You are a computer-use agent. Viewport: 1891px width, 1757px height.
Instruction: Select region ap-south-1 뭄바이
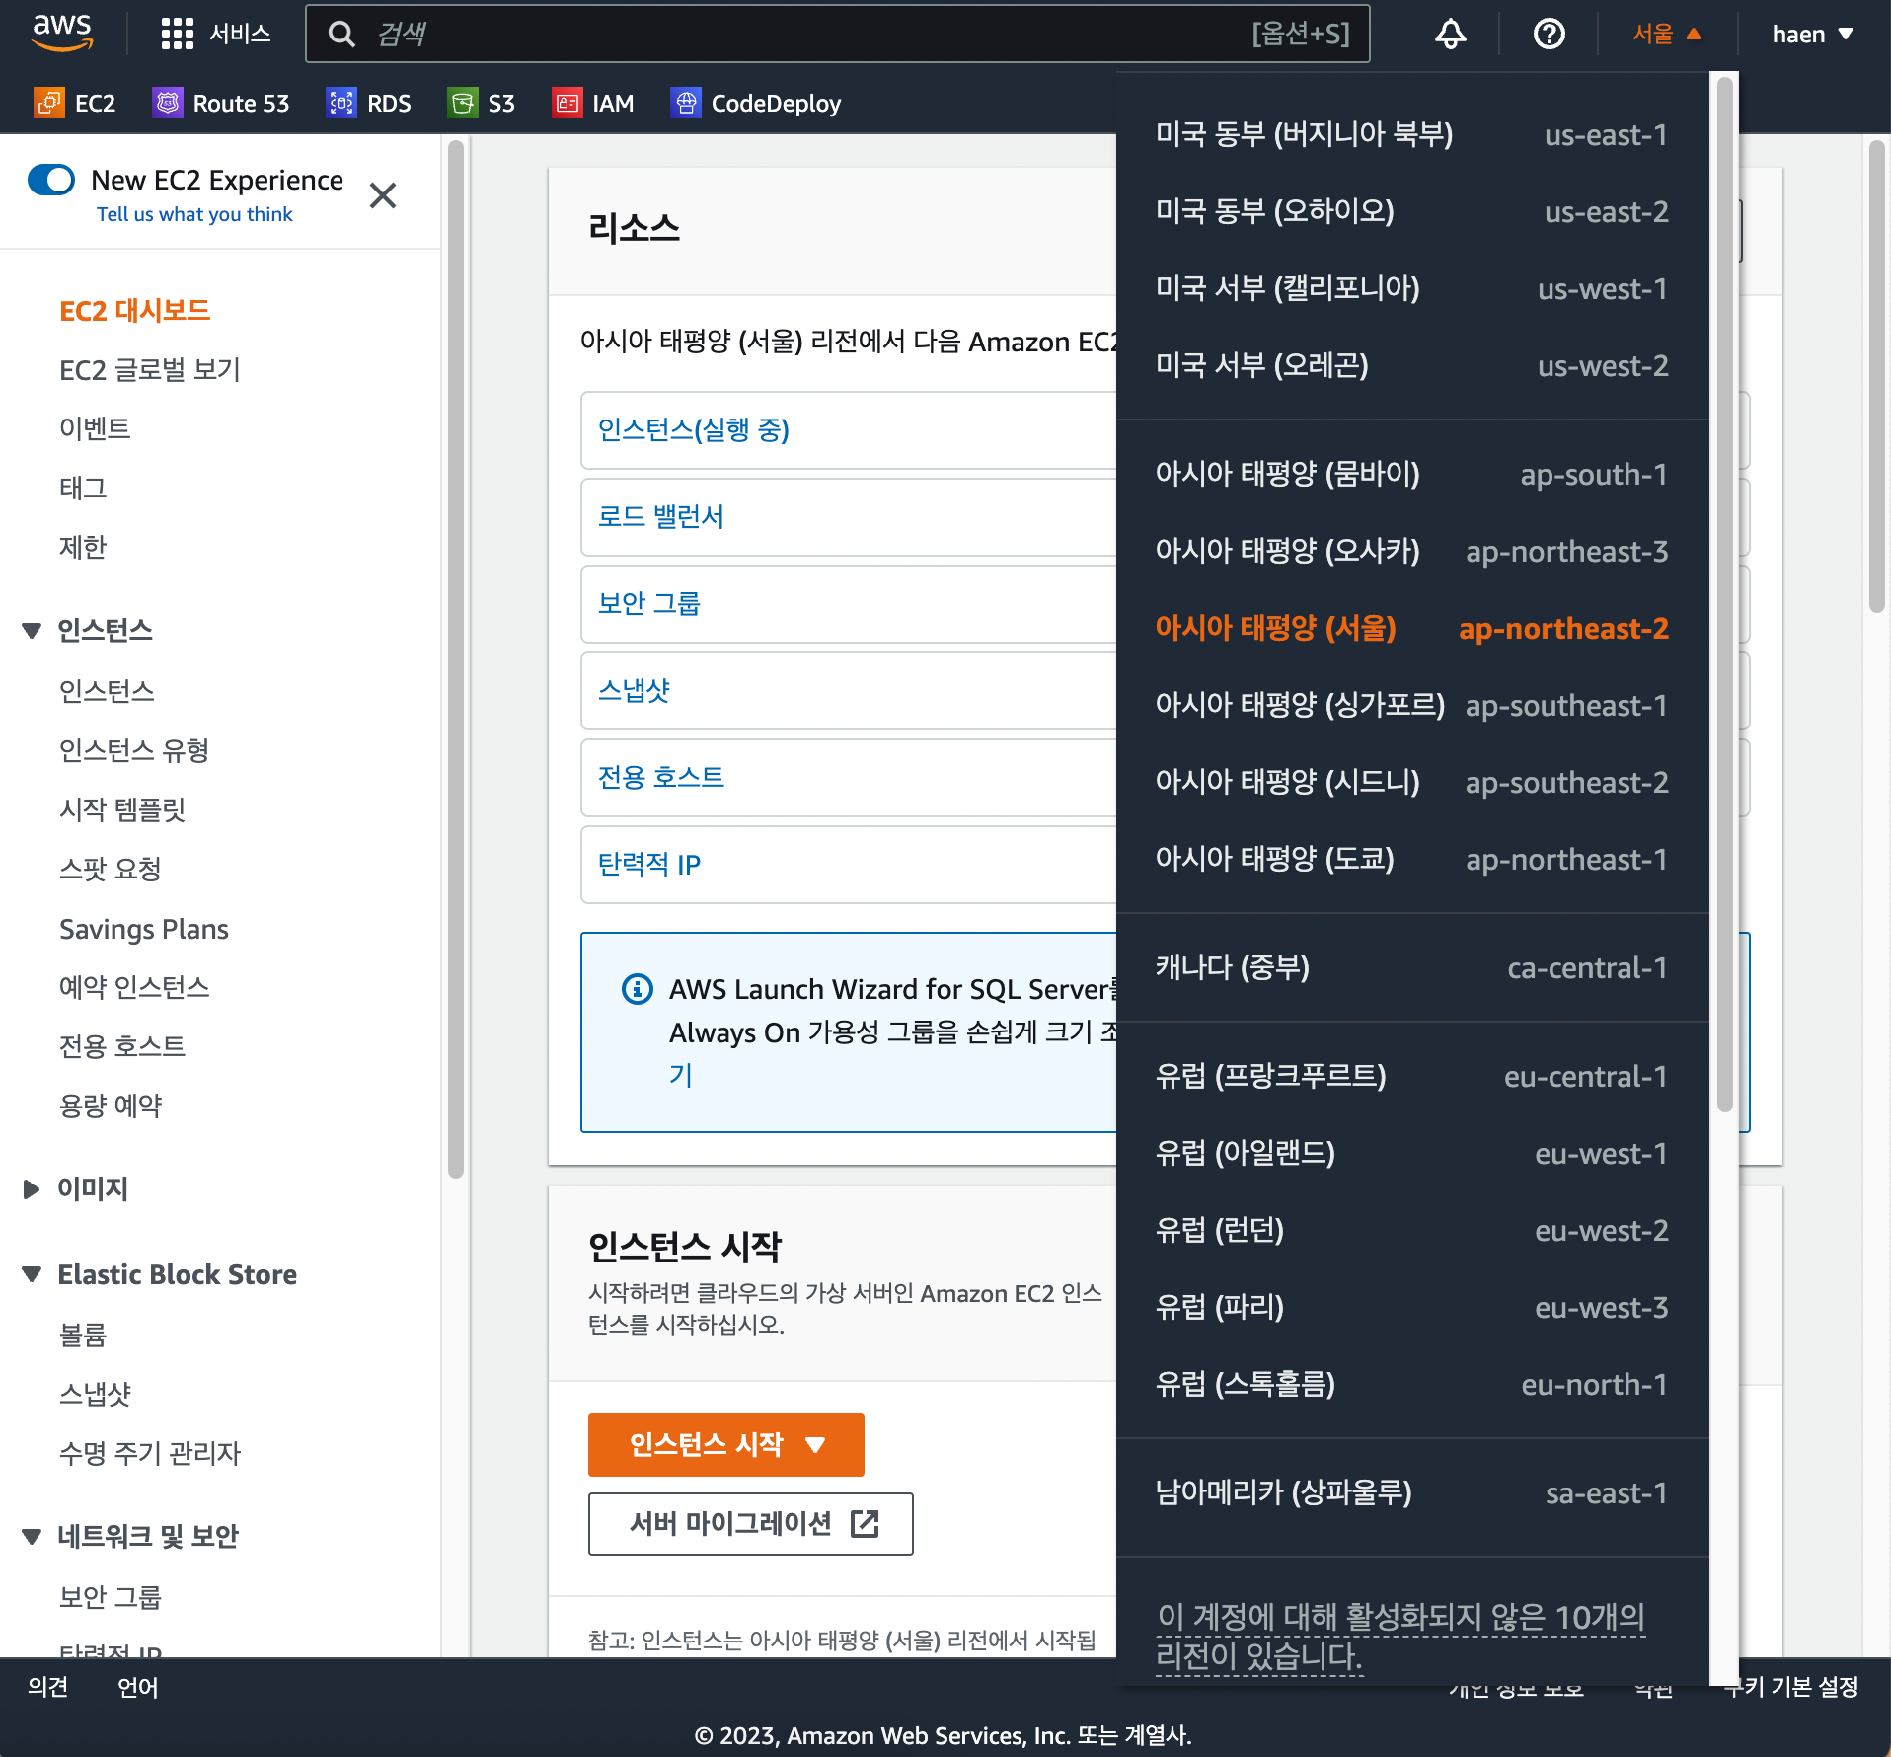tap(1412, 474)
